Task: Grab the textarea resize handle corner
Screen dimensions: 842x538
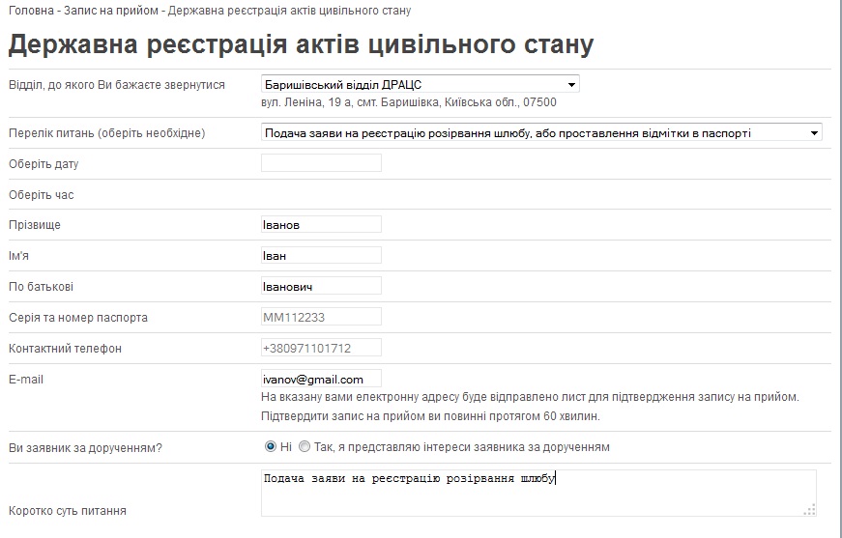Action: coord(810,510)
